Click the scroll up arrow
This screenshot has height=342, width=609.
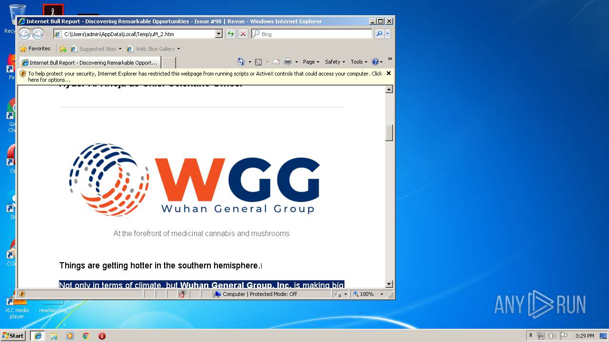[x=389, y=89]
